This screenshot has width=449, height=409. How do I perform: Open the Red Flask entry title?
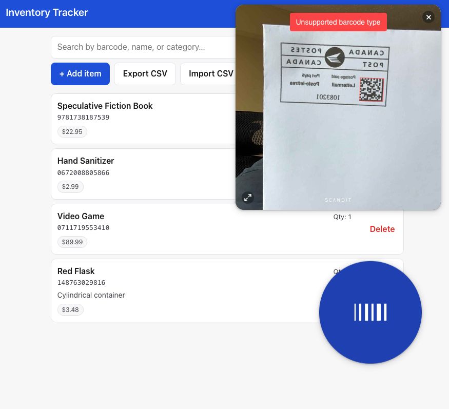pyautogui.click(x=76, y=271)
